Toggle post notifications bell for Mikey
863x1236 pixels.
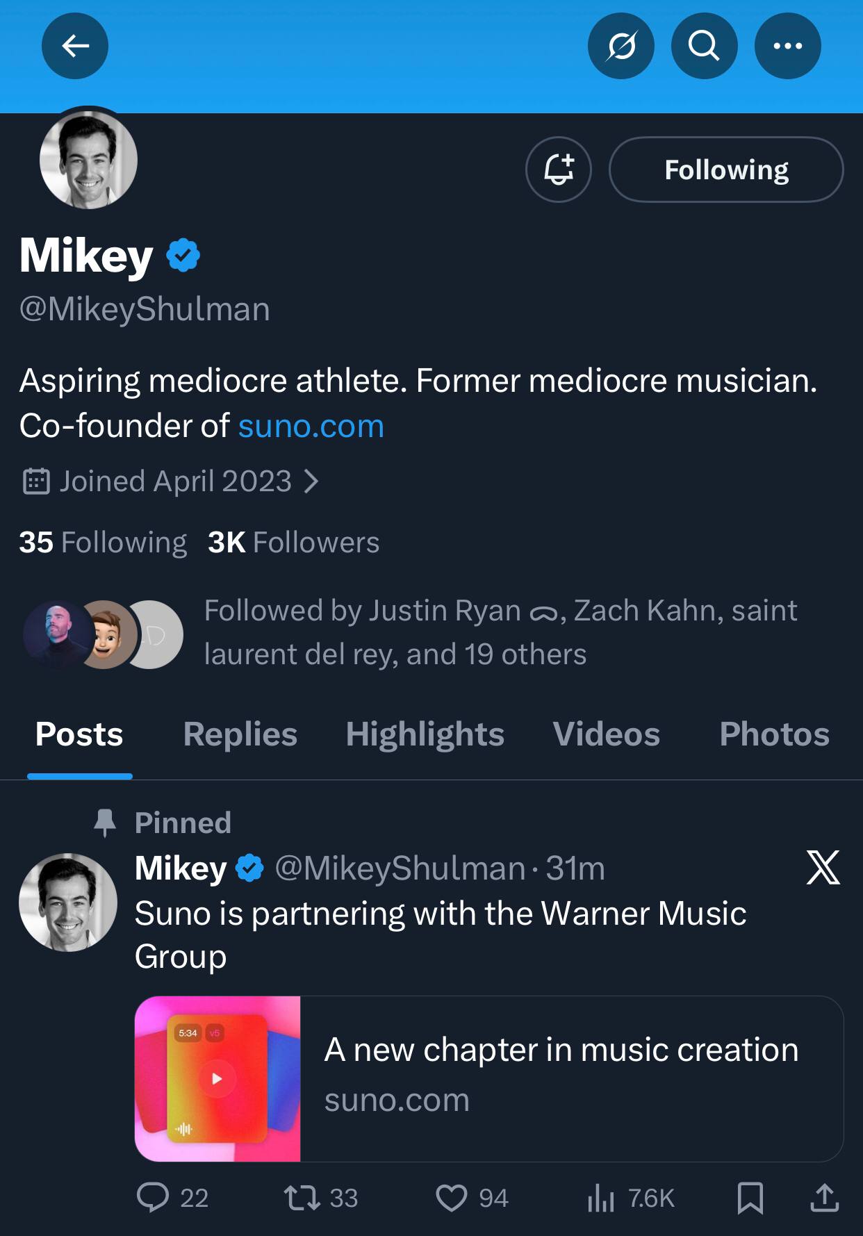tap(559, 170)
